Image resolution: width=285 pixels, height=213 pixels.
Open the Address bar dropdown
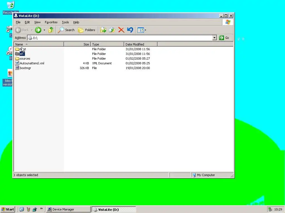(215, 38)
